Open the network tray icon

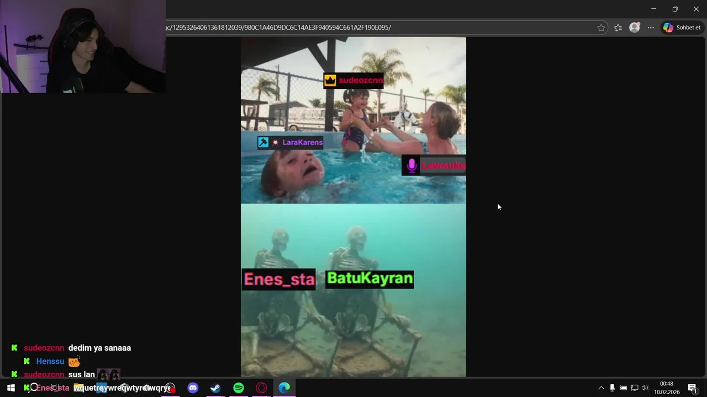click(634, 388)
